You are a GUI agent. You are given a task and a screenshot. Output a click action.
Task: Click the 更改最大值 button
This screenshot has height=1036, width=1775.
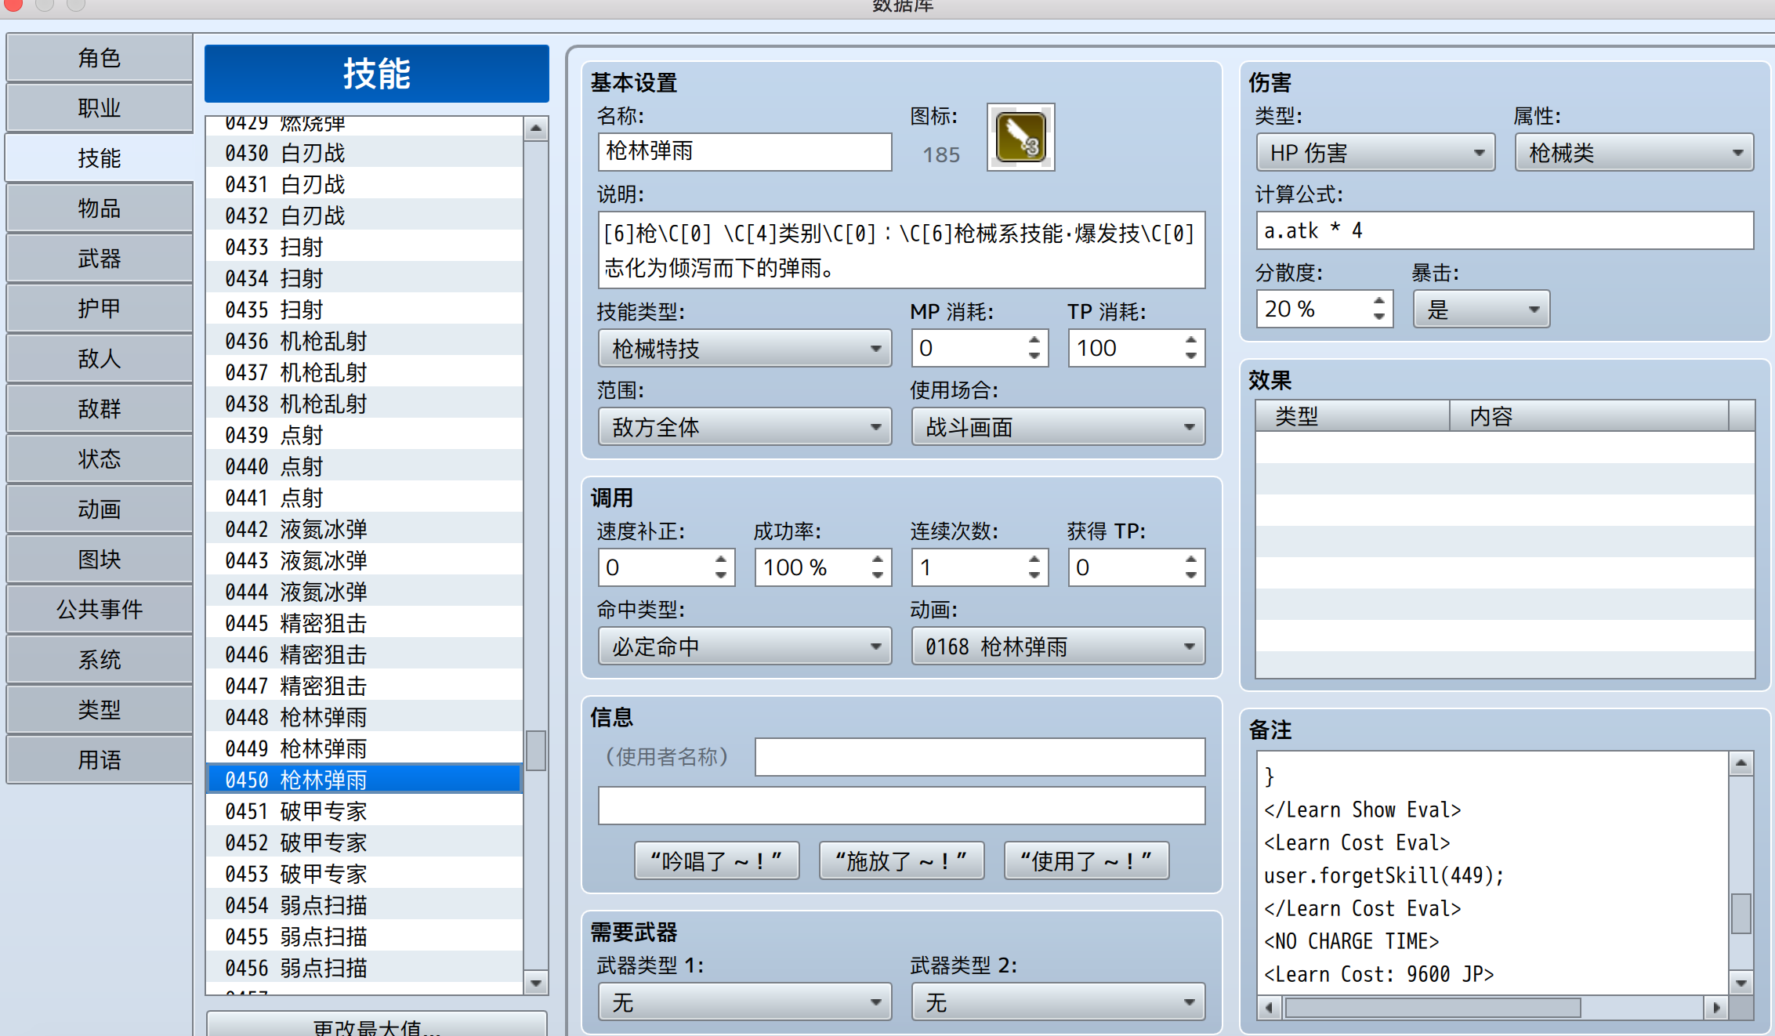point(376,1025)
